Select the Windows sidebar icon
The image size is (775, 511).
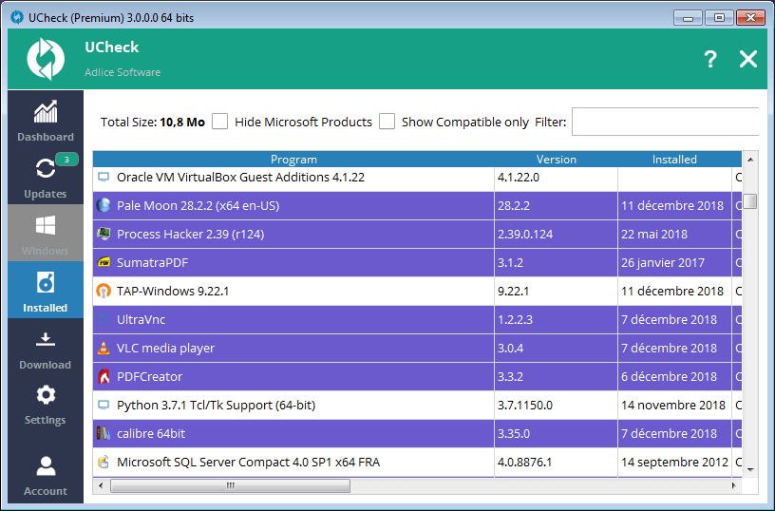[x=45, y=226]
